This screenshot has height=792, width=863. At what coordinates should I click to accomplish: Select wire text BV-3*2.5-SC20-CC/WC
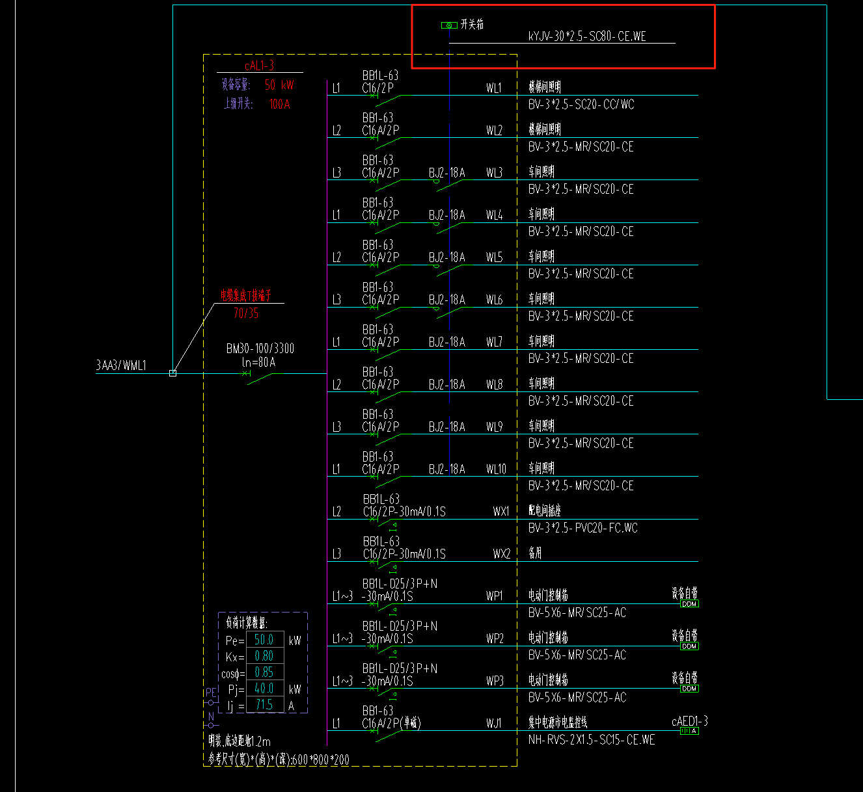(x=581, y=105)
